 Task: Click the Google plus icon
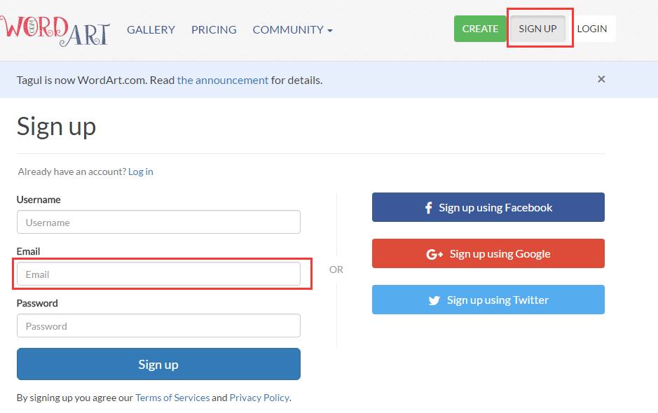tap(434, 254)
